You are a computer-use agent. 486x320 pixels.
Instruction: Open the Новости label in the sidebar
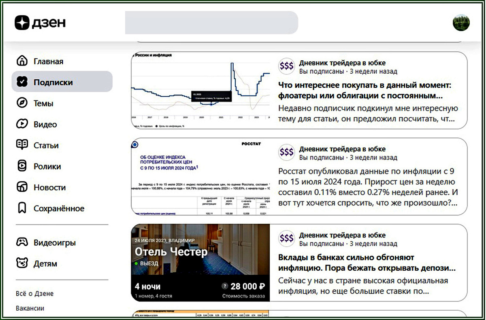point(49,188)
